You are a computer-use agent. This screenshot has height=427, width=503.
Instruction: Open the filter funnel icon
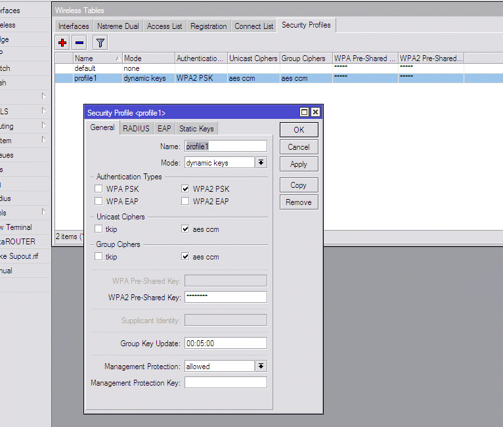(x=100, y=42)
